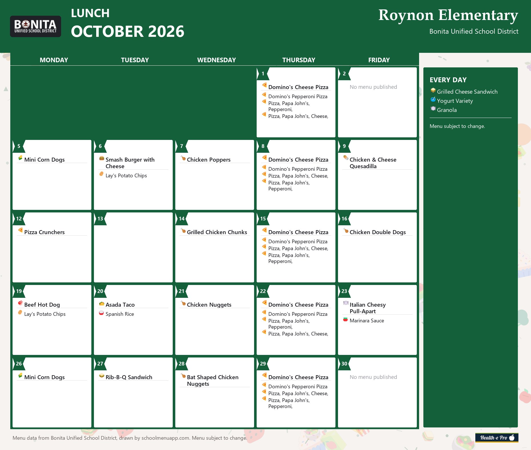Screen dimensions: 531x450
Task: Click the OCTOBER 2026 heading
Action: click(128, 31)
